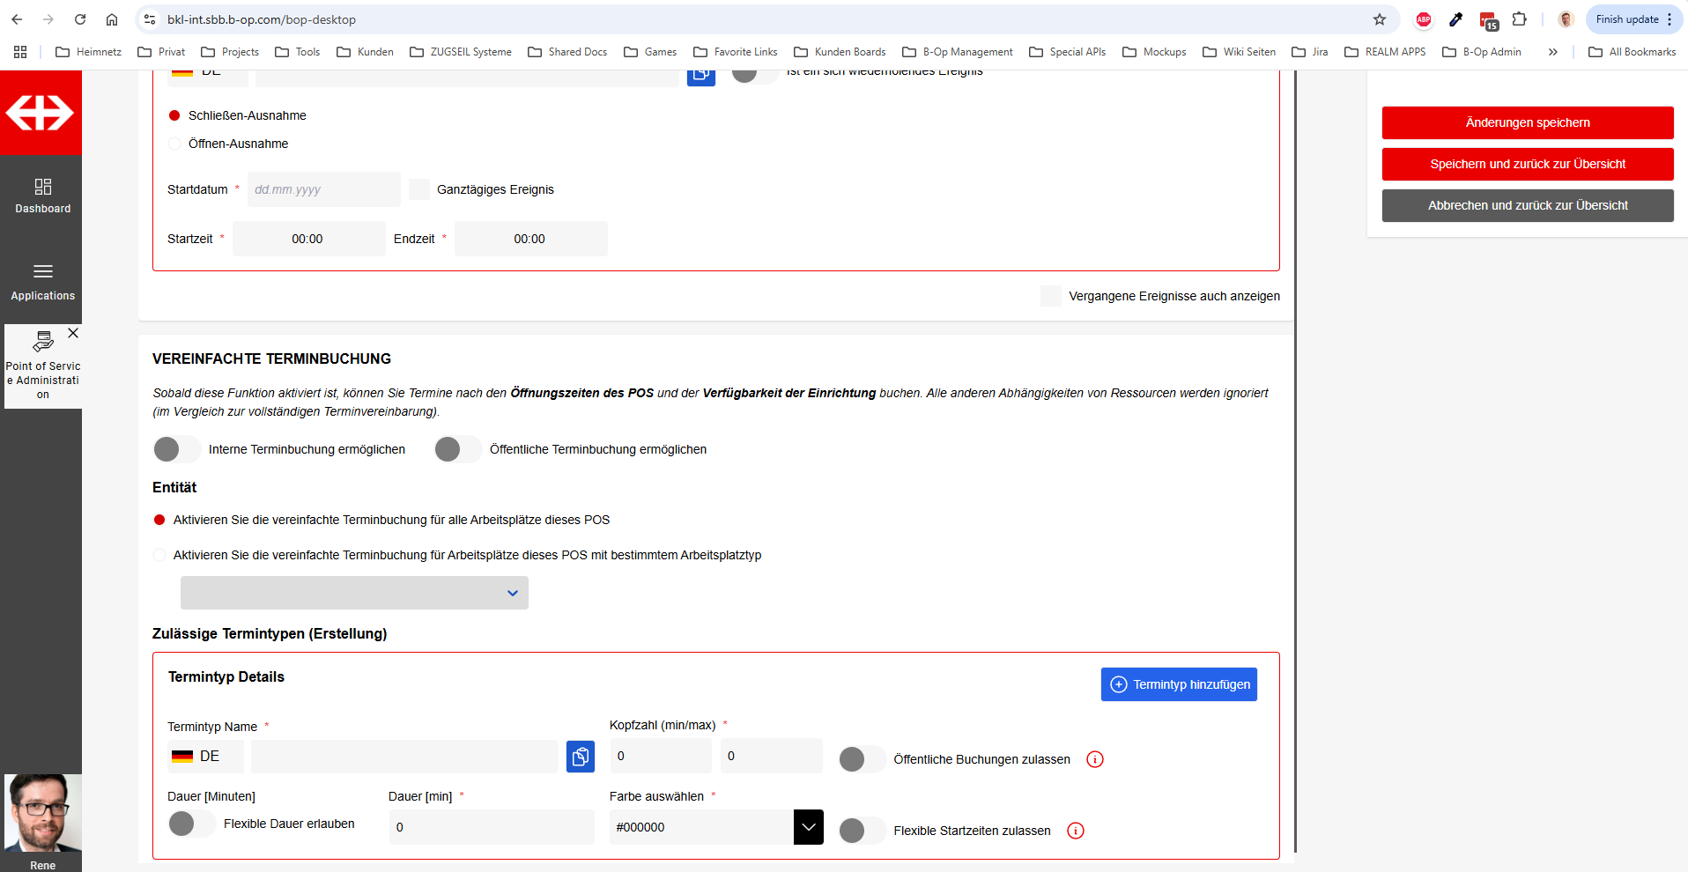This screenshot has height=872, width=1688.
Task: Open the Shared Docs bookmark folder
Action: pyautogui.click(x=567, y=52)
